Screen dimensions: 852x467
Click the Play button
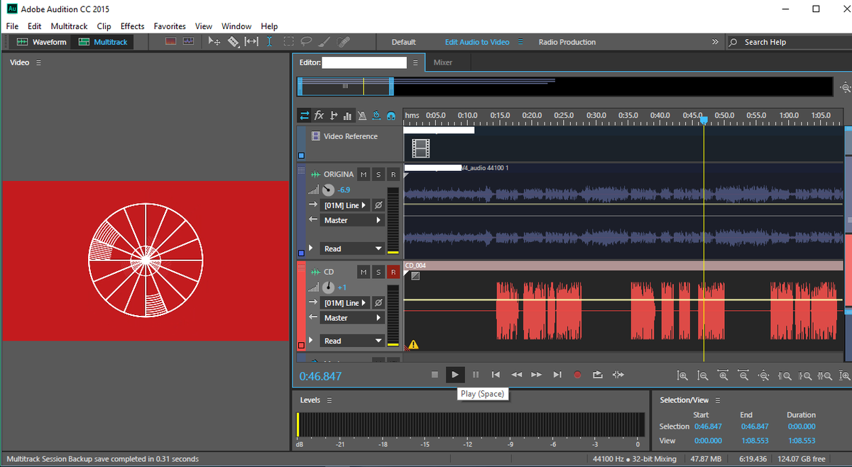(454, 375)
